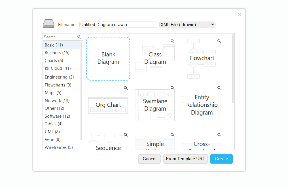Choose the UML (8) category

(52, 132)
